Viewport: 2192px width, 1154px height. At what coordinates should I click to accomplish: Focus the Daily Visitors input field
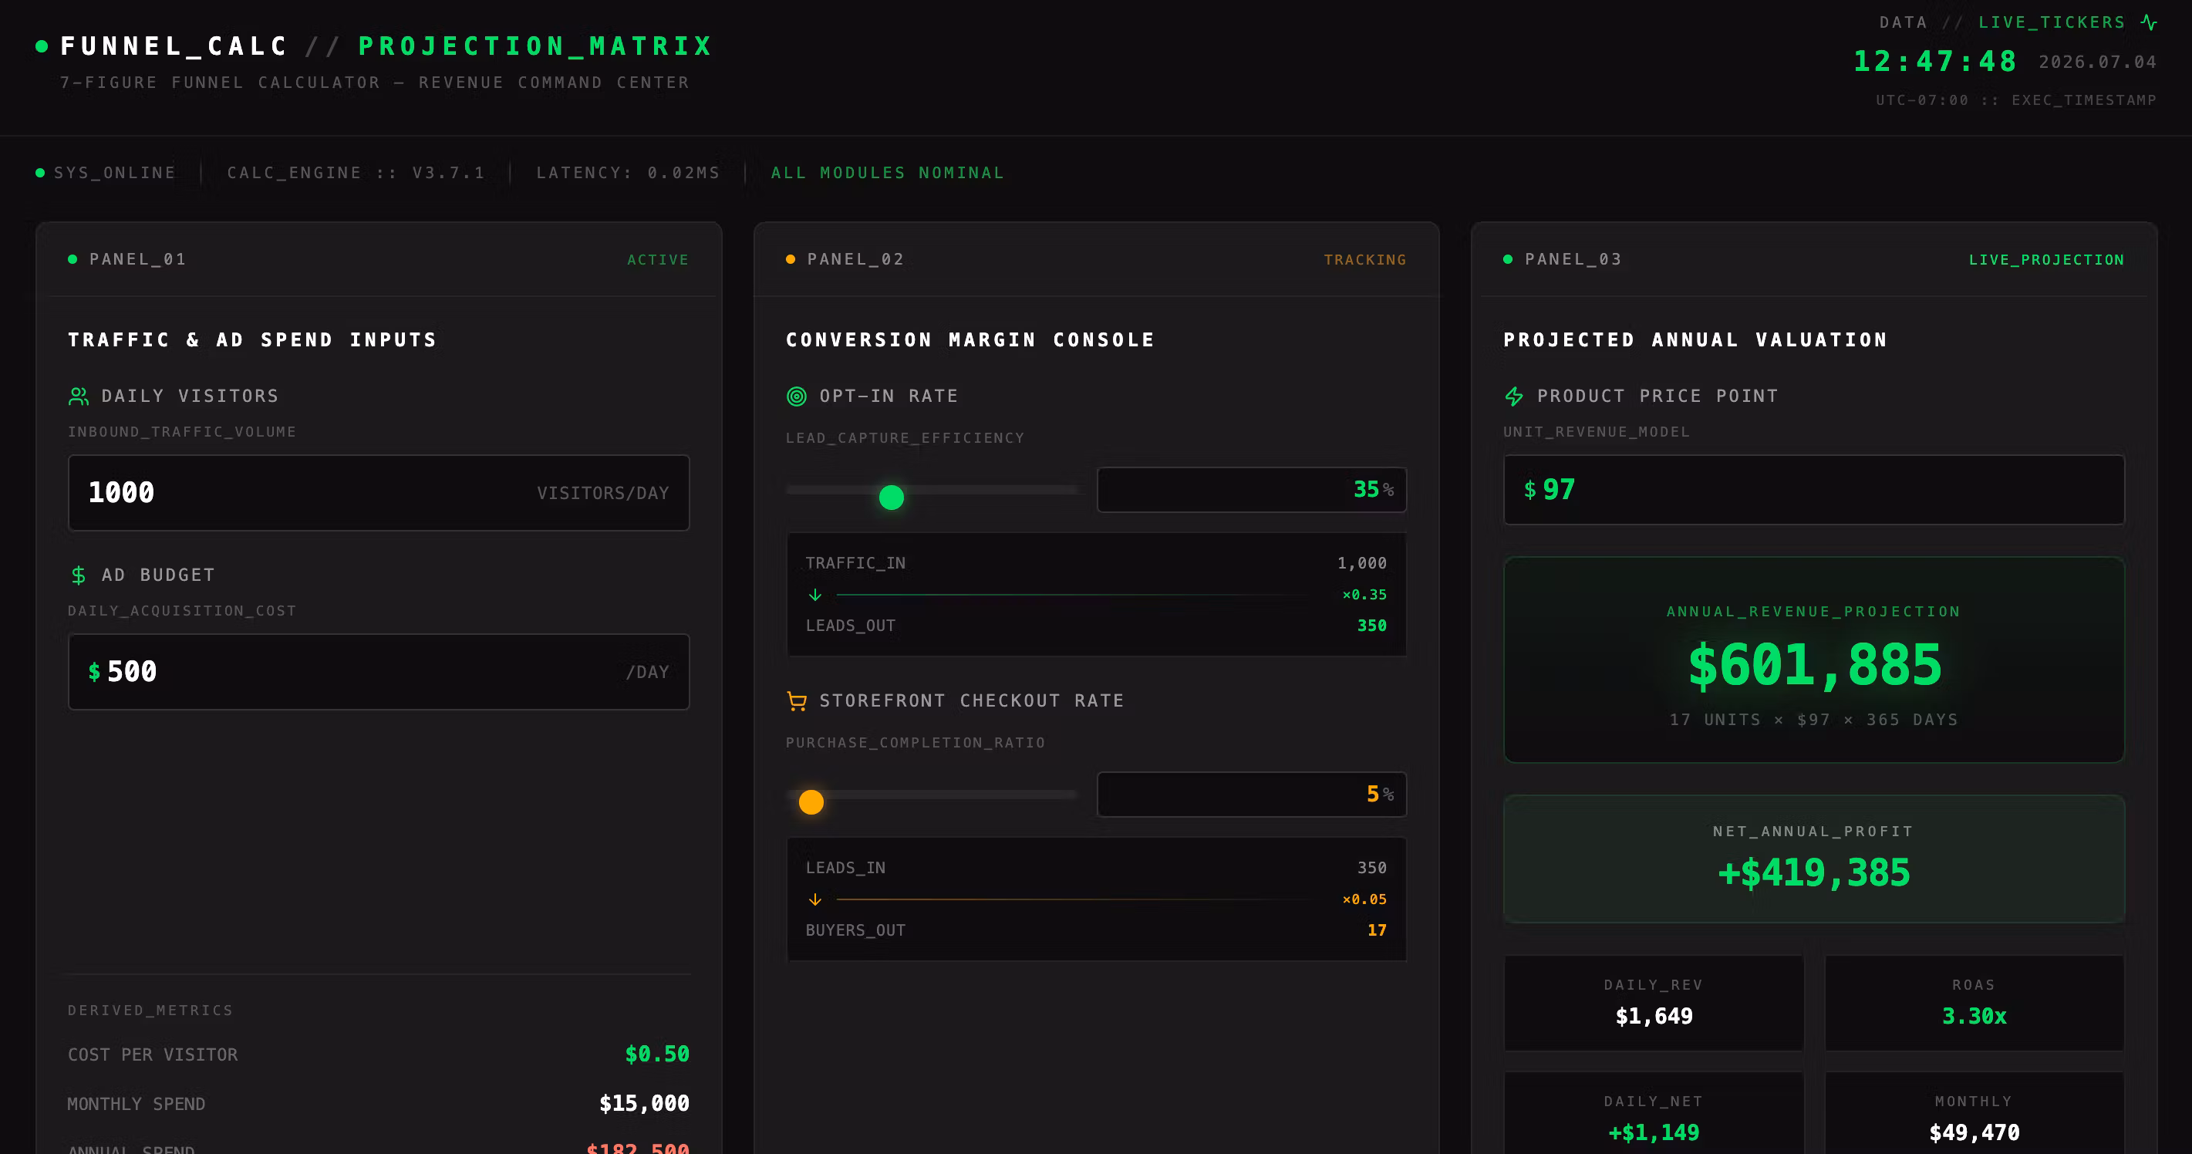(379, 493)
